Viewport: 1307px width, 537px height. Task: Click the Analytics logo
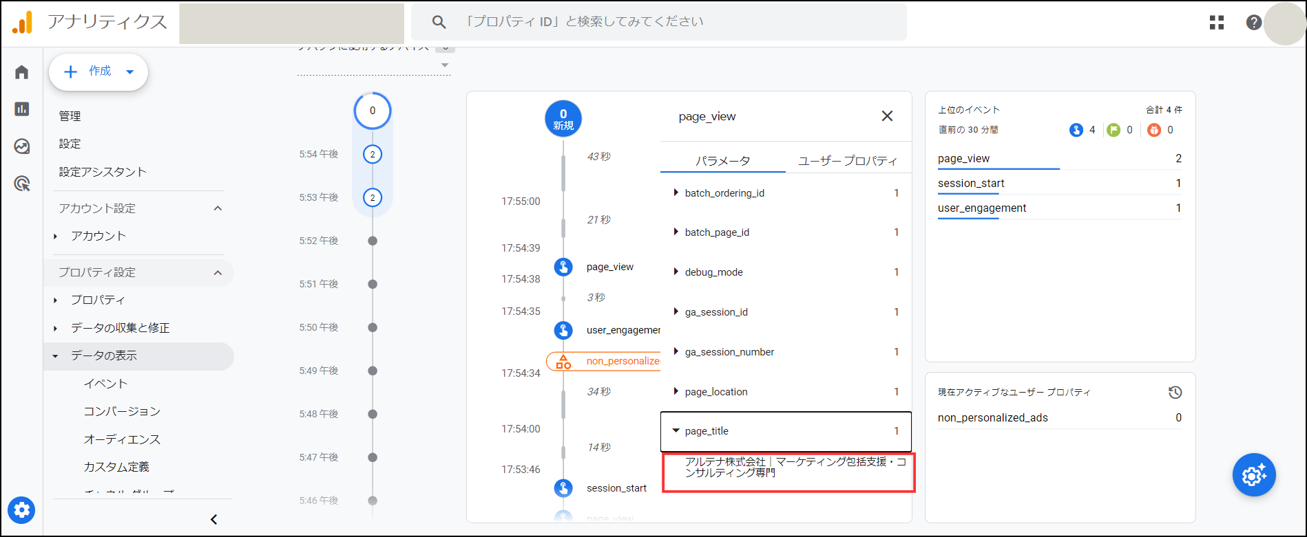[x=23, y=22]
